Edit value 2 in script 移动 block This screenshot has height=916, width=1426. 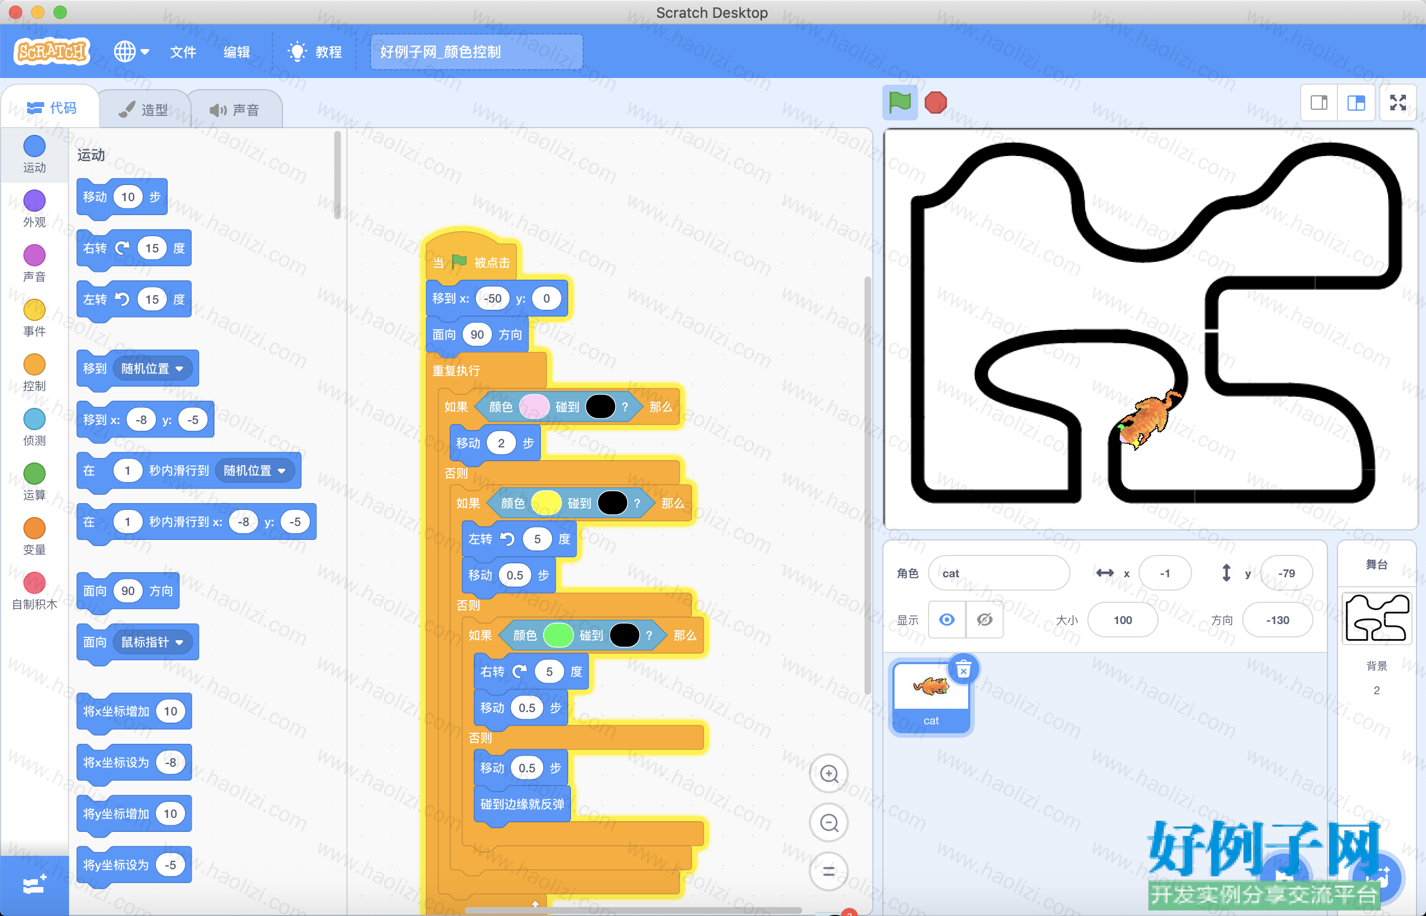coord(501,443)
